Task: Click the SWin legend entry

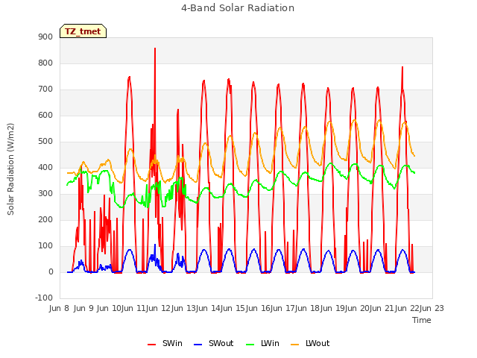Action: point(165,343)
